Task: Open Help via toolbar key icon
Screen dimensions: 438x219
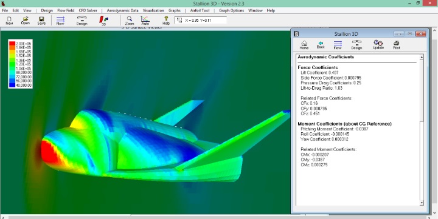Action: [166, 21]
